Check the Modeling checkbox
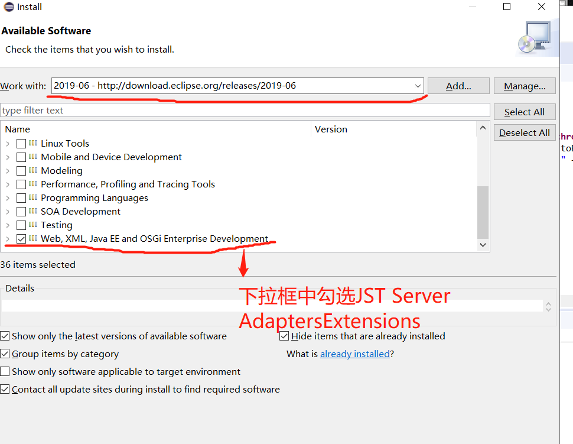 (x=21, y=171)
